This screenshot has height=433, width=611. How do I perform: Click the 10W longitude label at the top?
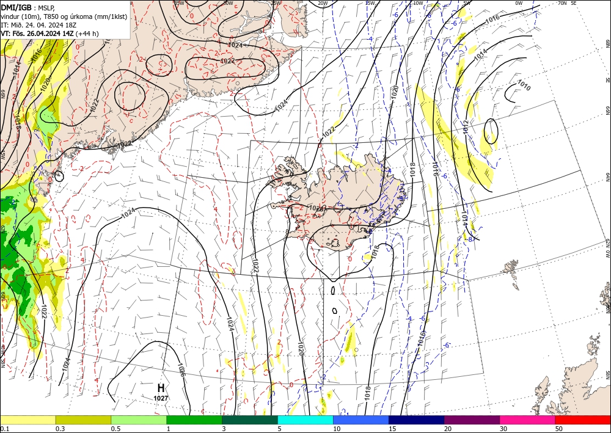(418, 3)
